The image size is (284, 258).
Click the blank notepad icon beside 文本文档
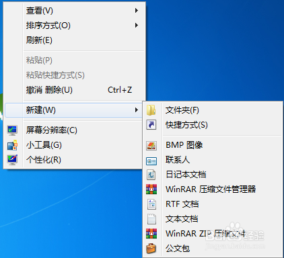click(x=151, y=219)
